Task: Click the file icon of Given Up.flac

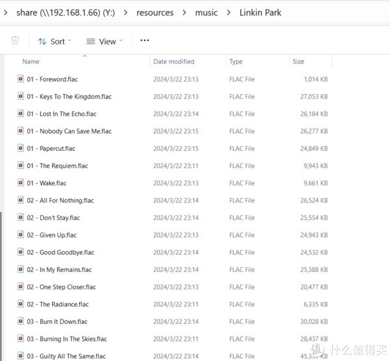Action: 21,235
